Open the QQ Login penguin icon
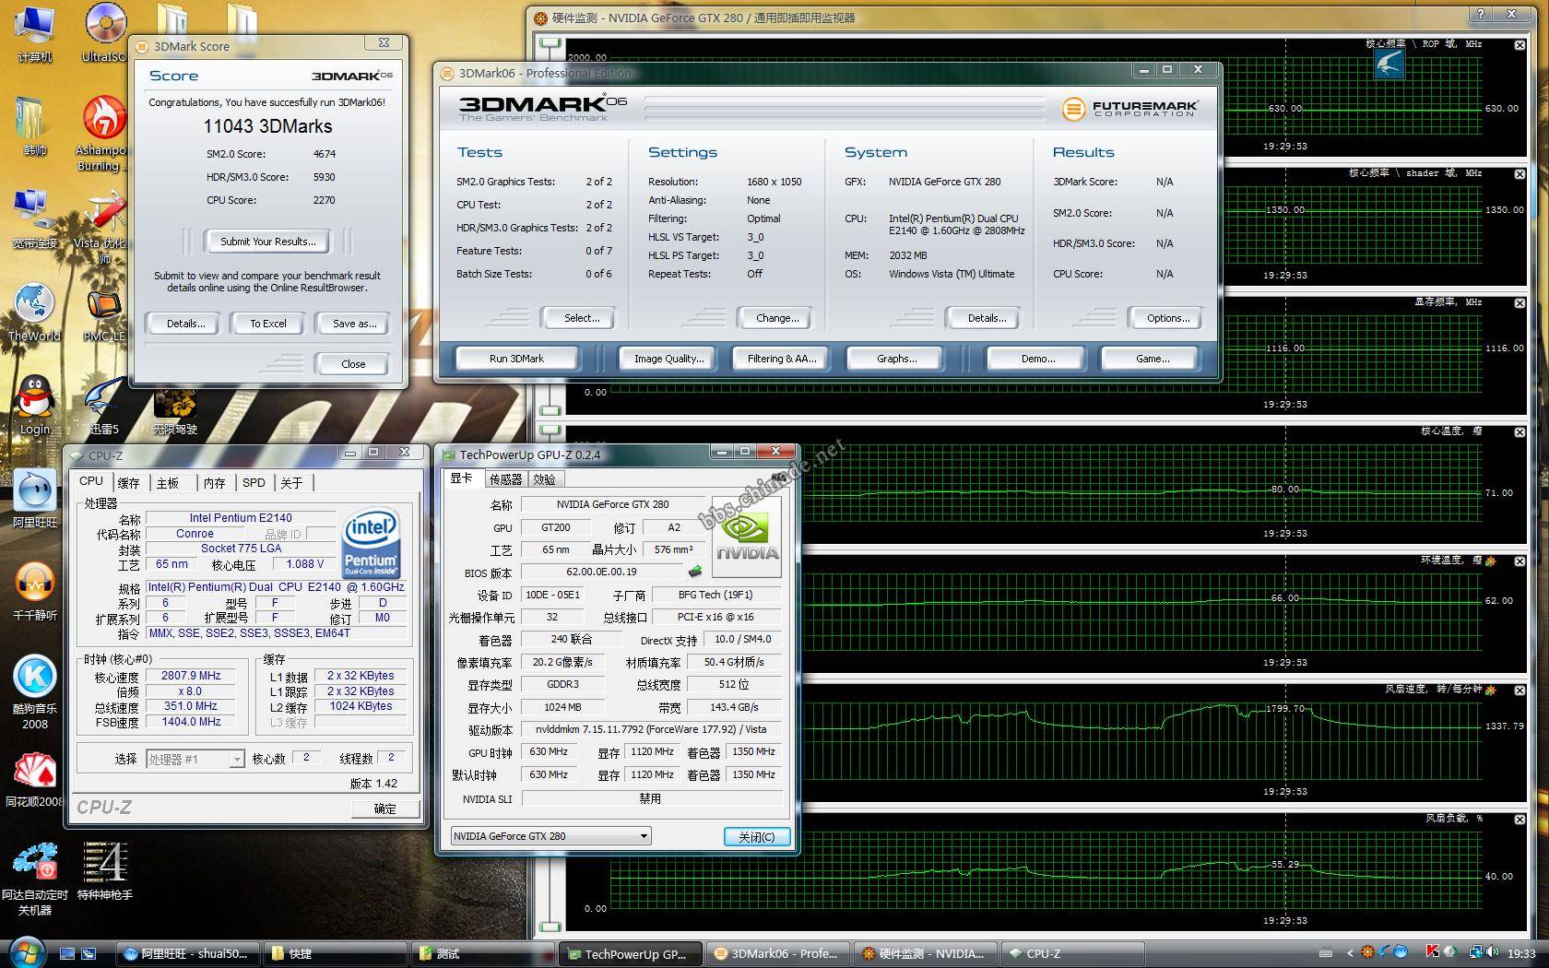 click(x=35, y=406)
